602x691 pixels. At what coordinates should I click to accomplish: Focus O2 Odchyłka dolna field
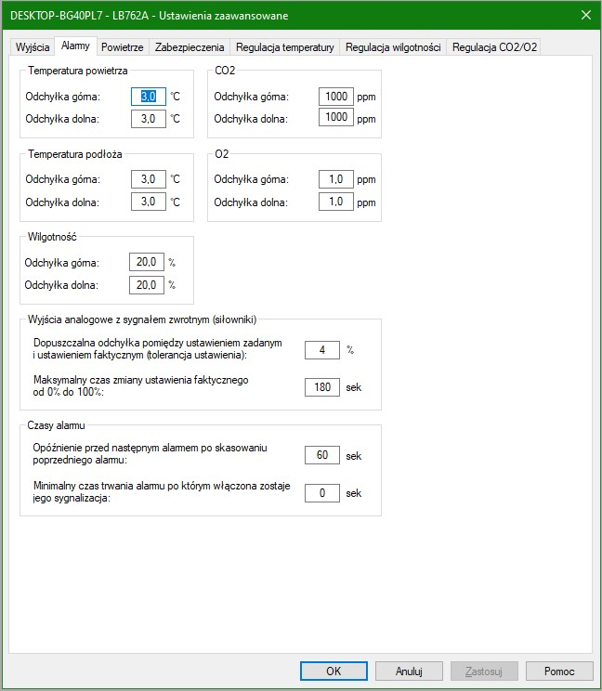[336, 202]
